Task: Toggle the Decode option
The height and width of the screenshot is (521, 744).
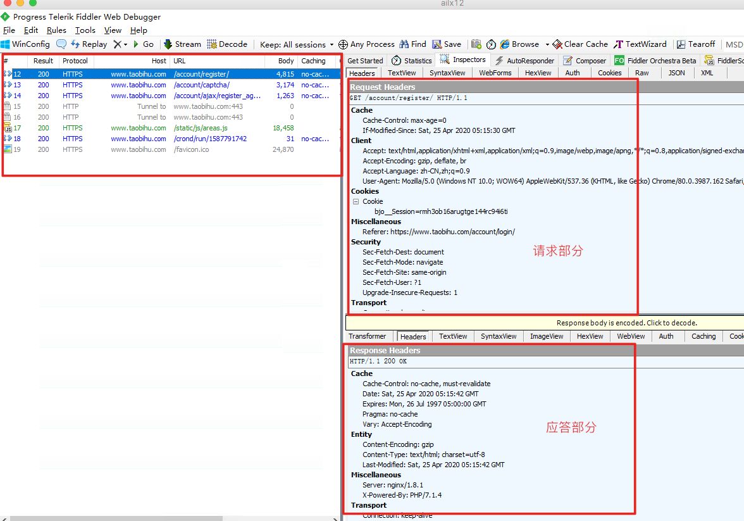Action: [227, 44]
